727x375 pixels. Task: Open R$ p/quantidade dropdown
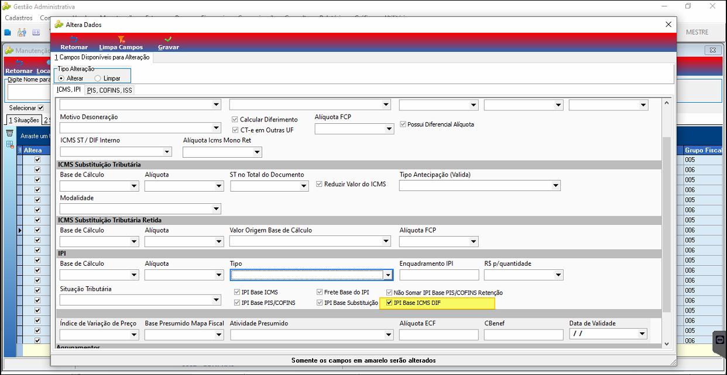[558, 275]
